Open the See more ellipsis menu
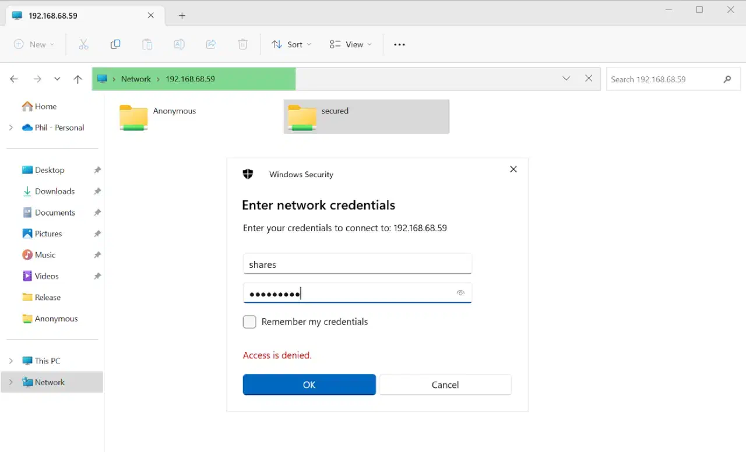 click(399, 44)
